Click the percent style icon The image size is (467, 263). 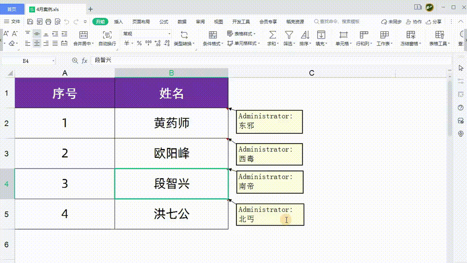click(139, 43)
